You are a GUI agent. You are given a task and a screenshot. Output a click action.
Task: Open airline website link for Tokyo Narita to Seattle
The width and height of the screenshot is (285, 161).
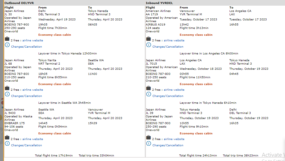point(33,90)
